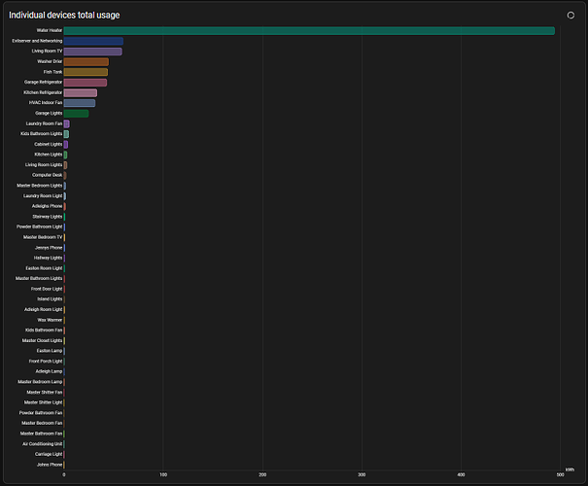Screen dimensions: 588x486
Task: Click the 'Stairway Lights' label
Action: (x=48, y=217)
